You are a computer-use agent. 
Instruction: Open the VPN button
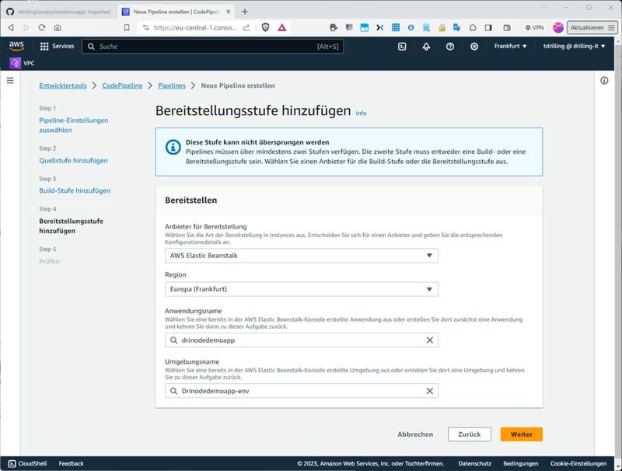[x=534, y=27]
